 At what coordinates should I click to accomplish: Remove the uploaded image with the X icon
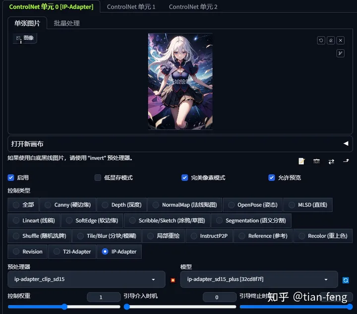pos(340,40)
